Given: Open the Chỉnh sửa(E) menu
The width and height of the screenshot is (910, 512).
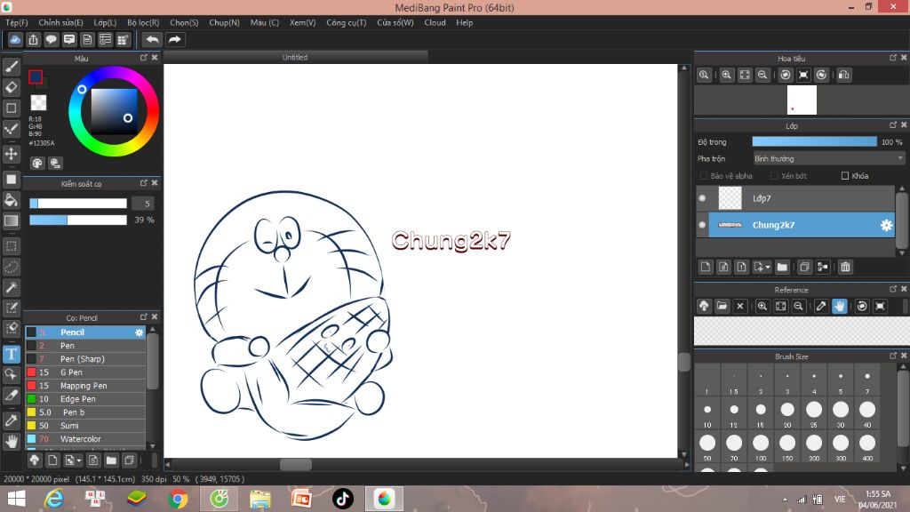Looking at the screenshot, I should 60,22.
